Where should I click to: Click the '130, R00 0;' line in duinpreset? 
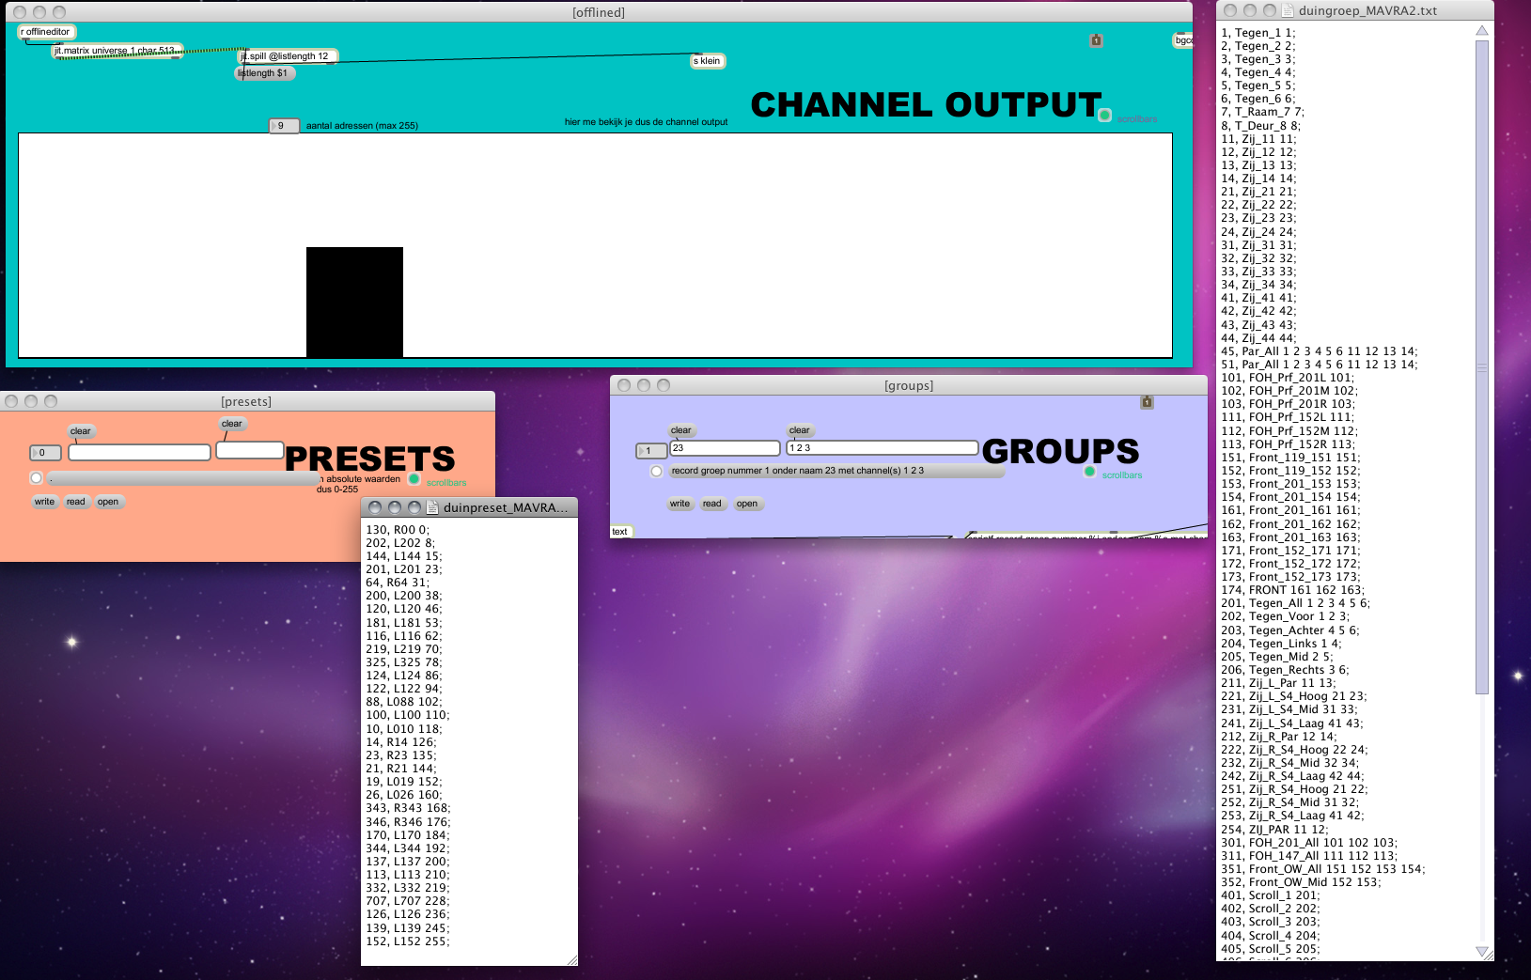click(397, 530)
